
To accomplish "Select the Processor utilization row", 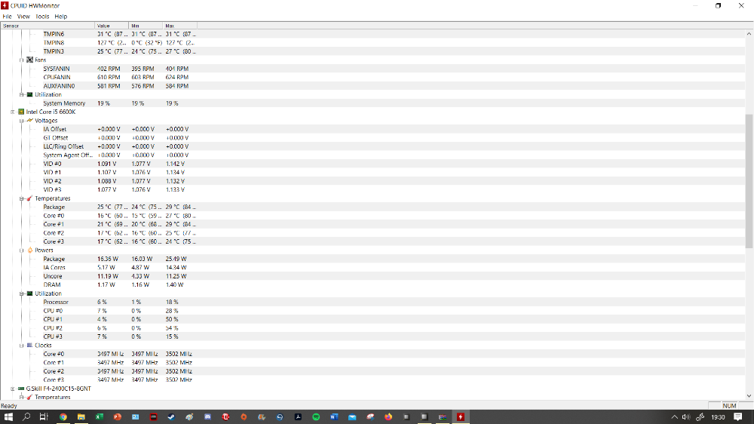I will pyautogui.click(x=372, y=303).
